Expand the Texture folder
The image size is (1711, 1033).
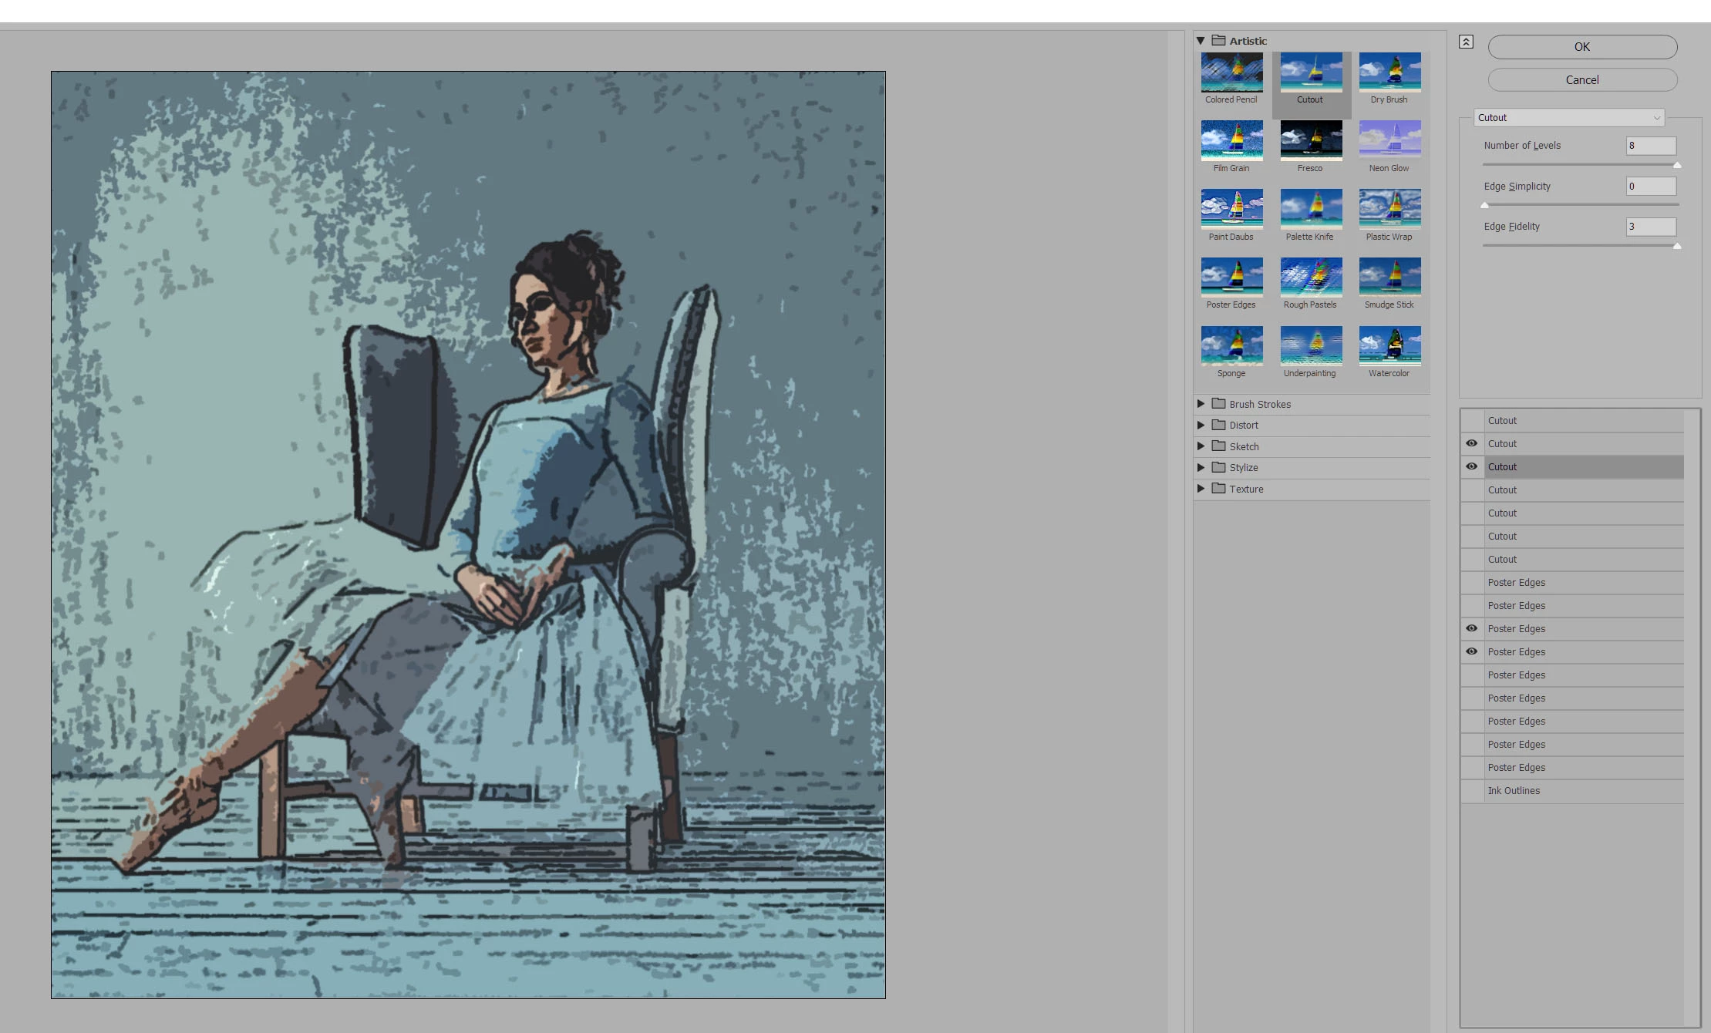point(1201,489)
